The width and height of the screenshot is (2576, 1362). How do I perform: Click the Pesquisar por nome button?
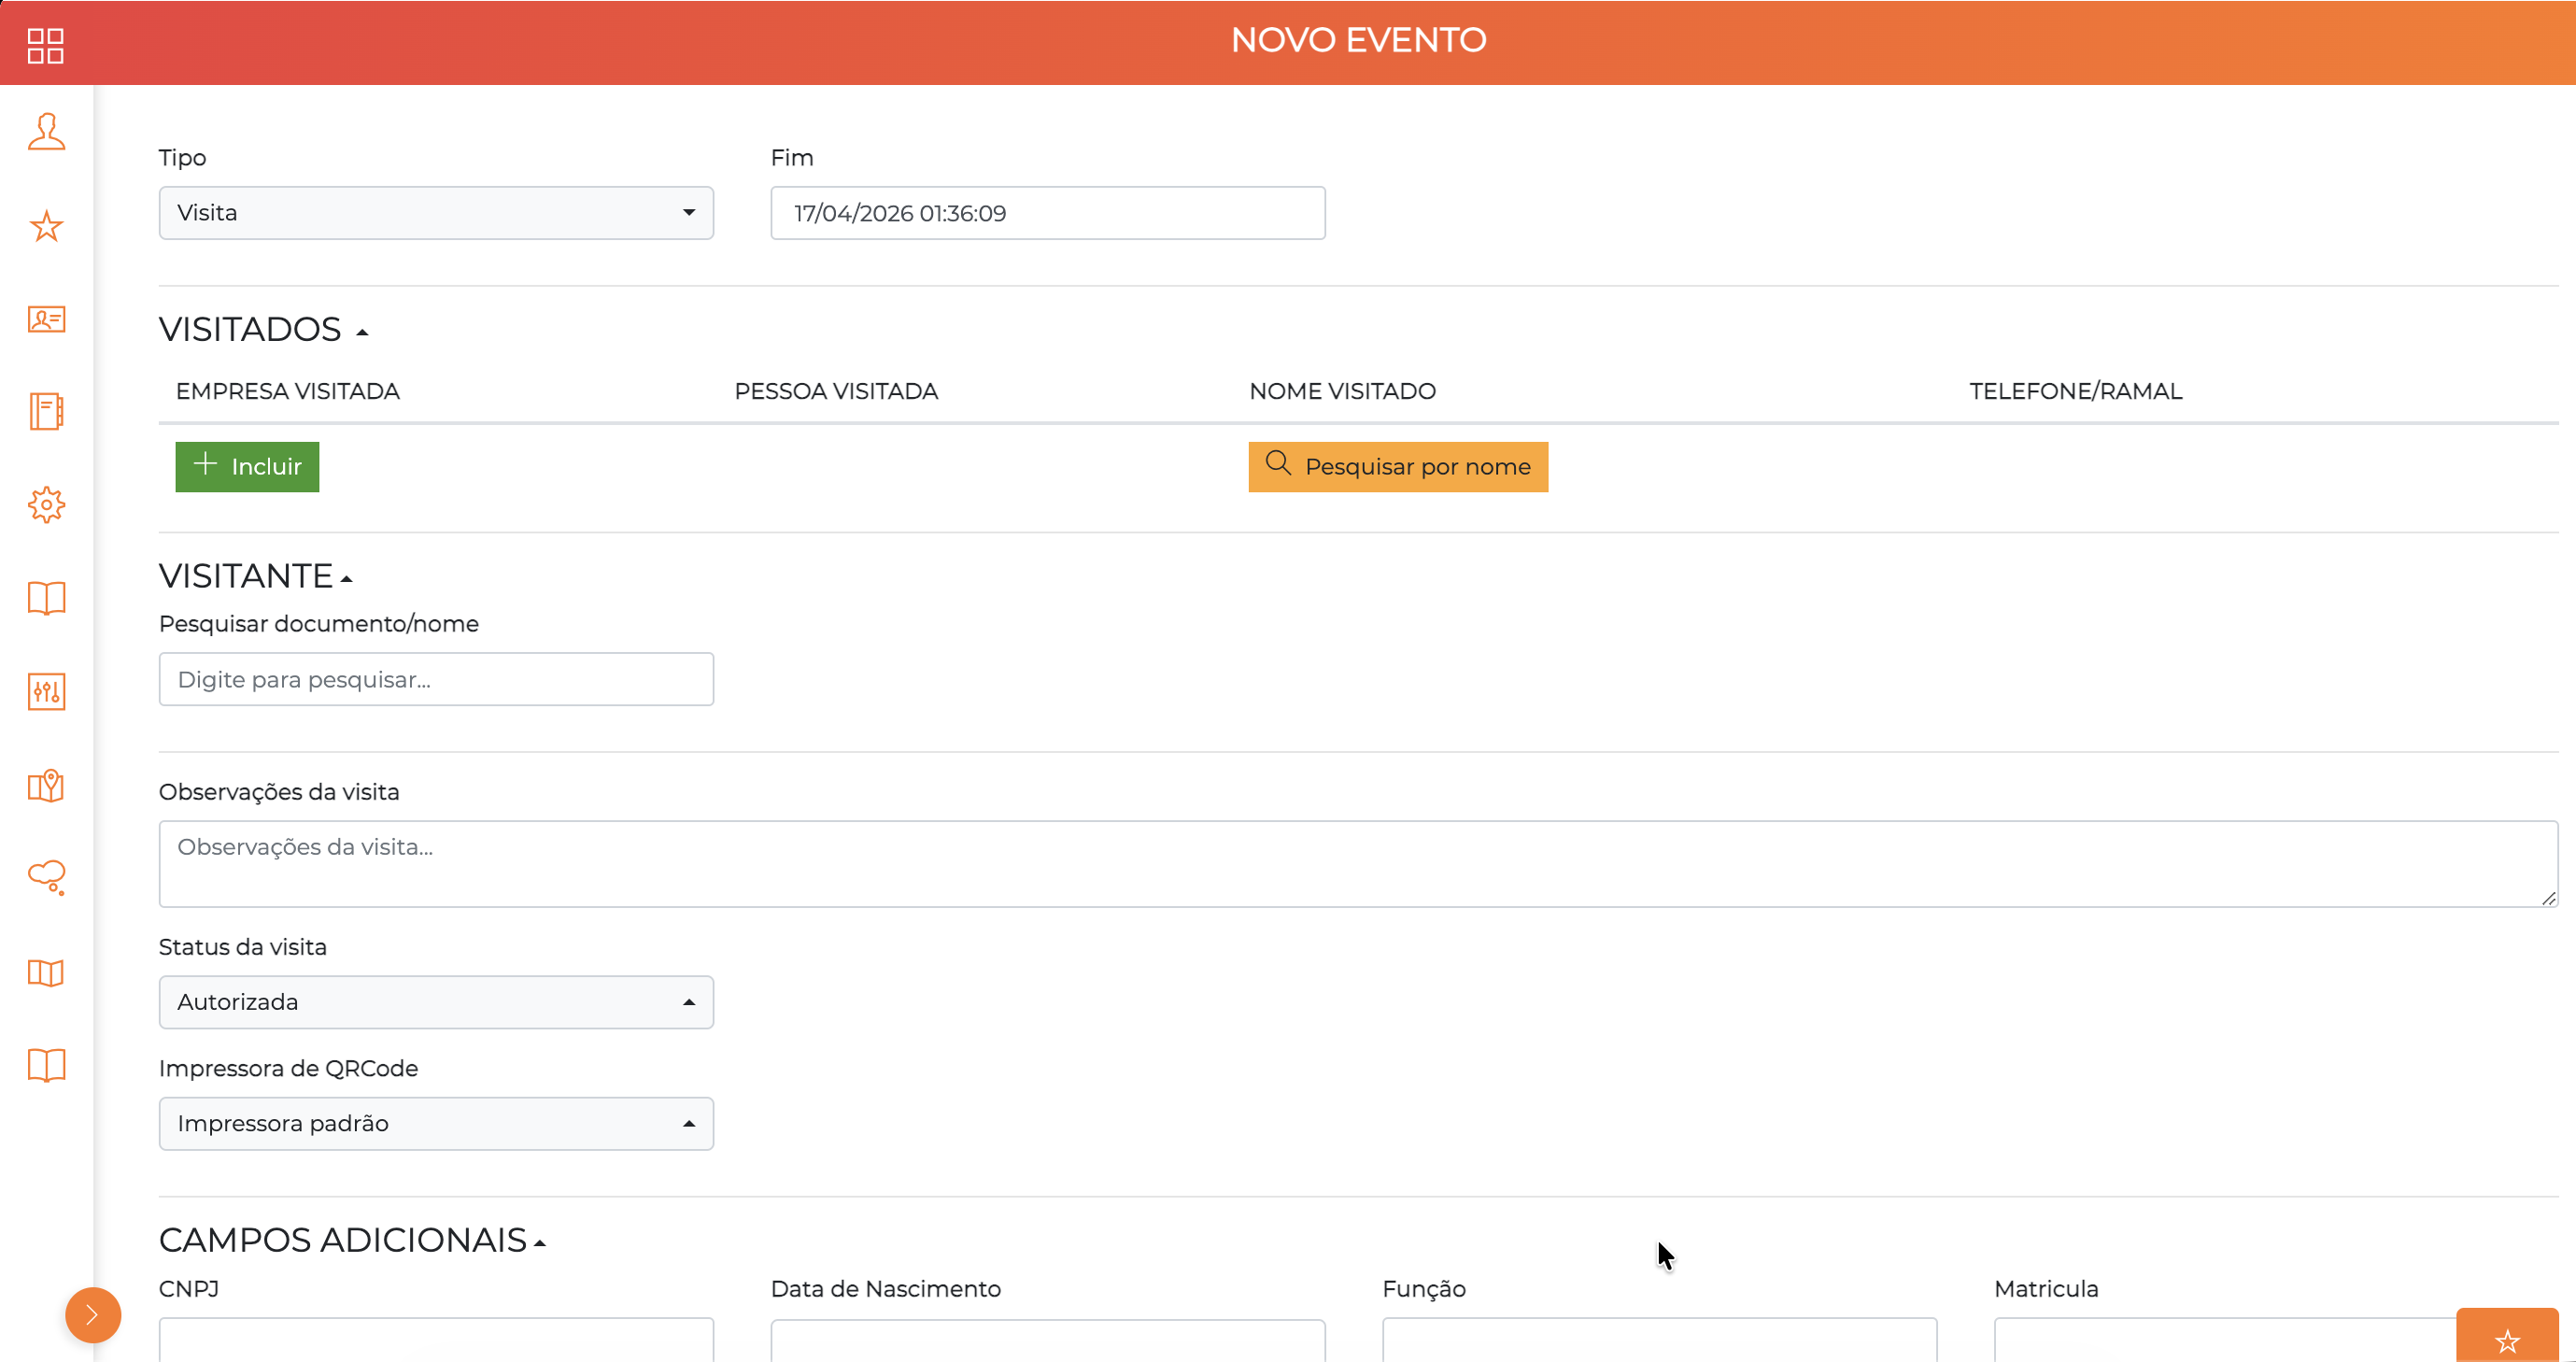[x=1398, y=467]
